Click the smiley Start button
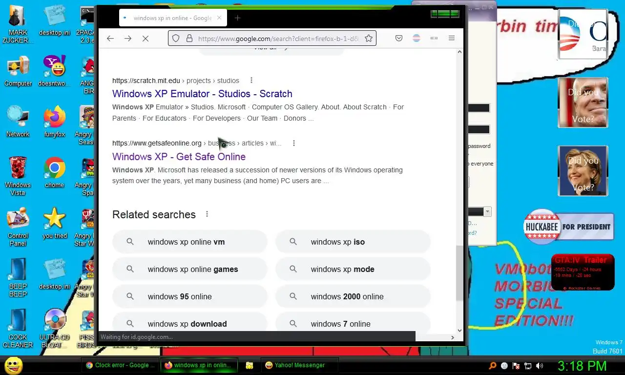The width and height of the screenshot is (625, 375). pos(13,365)
